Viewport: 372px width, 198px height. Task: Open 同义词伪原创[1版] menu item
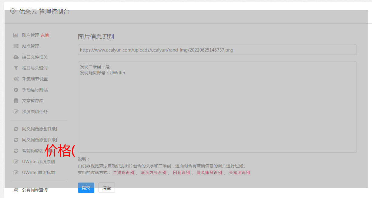point(39,129)
